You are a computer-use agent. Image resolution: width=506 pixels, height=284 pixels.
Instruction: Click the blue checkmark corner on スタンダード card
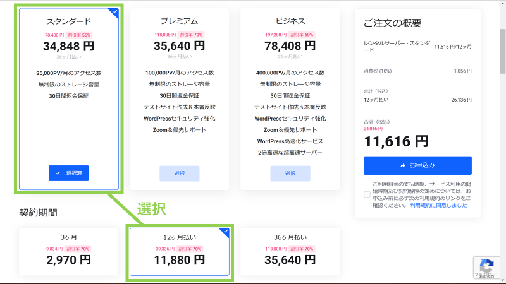114,11
